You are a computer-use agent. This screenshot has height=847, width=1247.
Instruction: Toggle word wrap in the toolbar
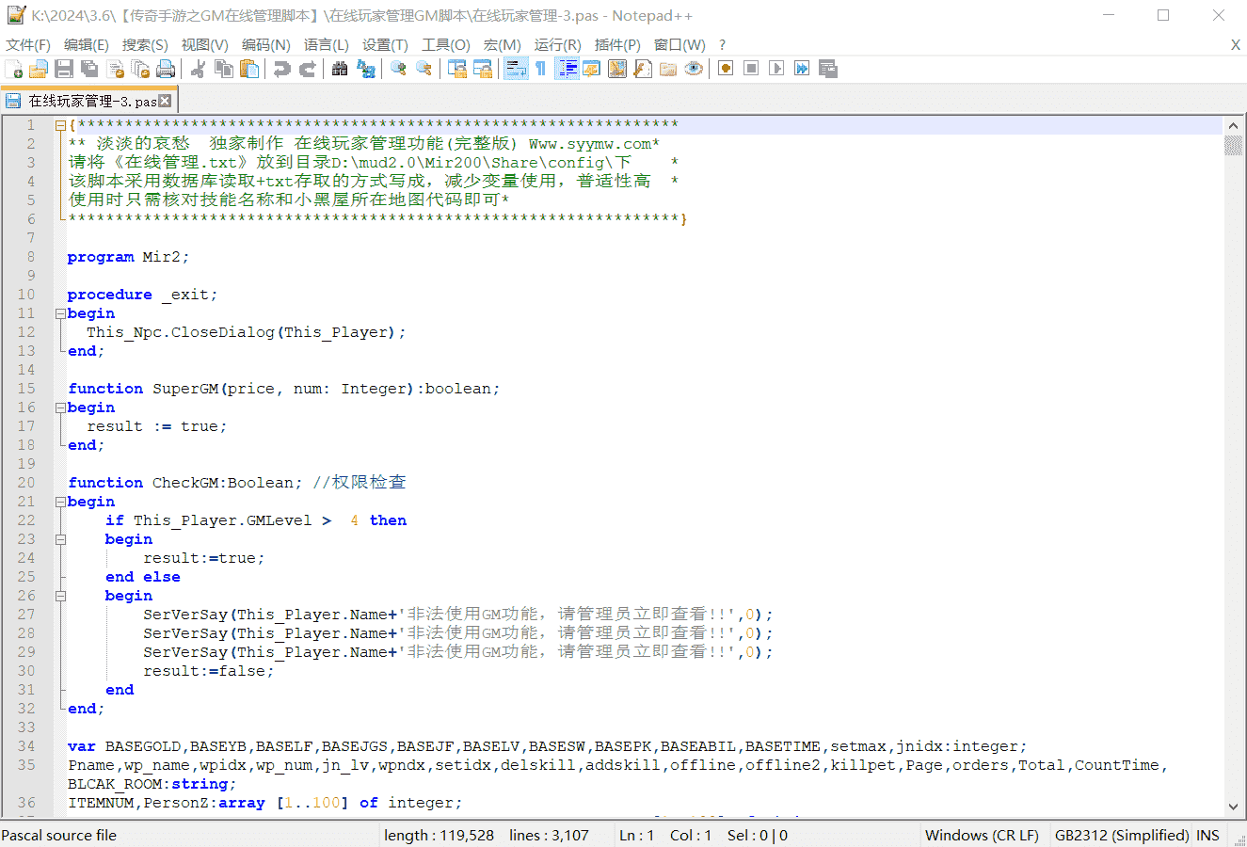(x=516, y=69)
